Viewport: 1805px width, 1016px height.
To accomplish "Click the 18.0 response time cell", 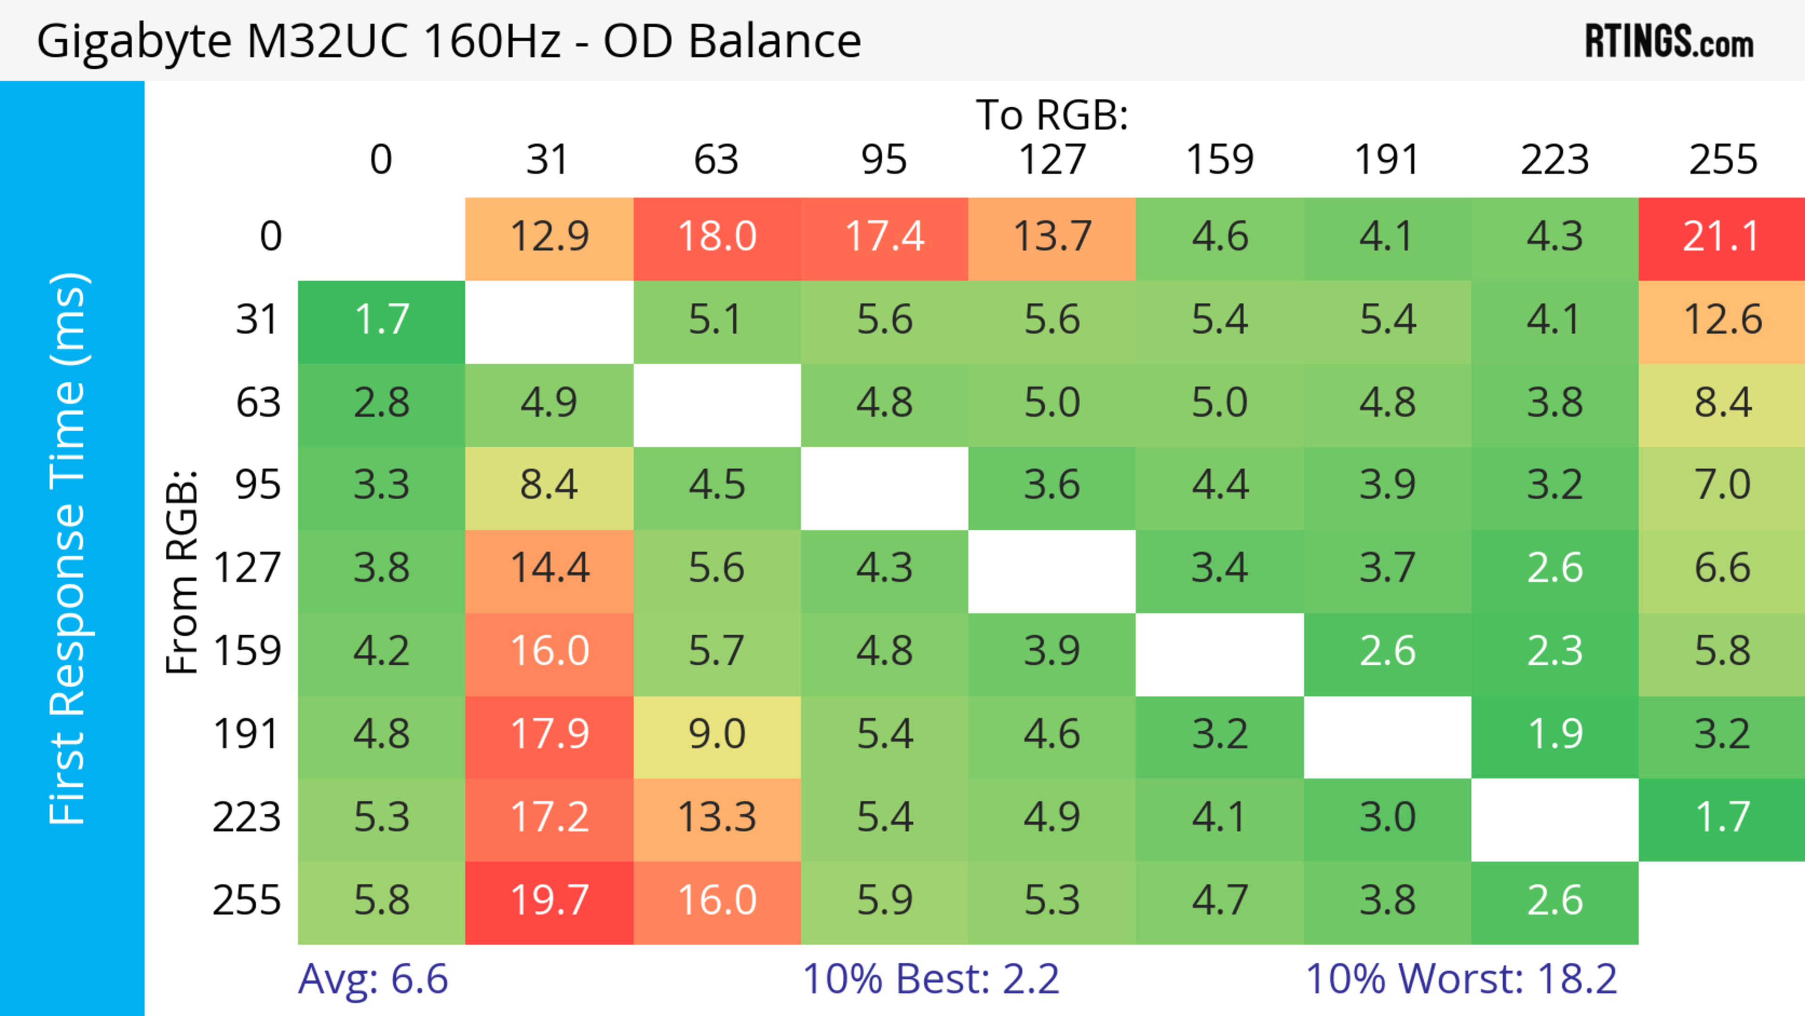I will [717, 237].
